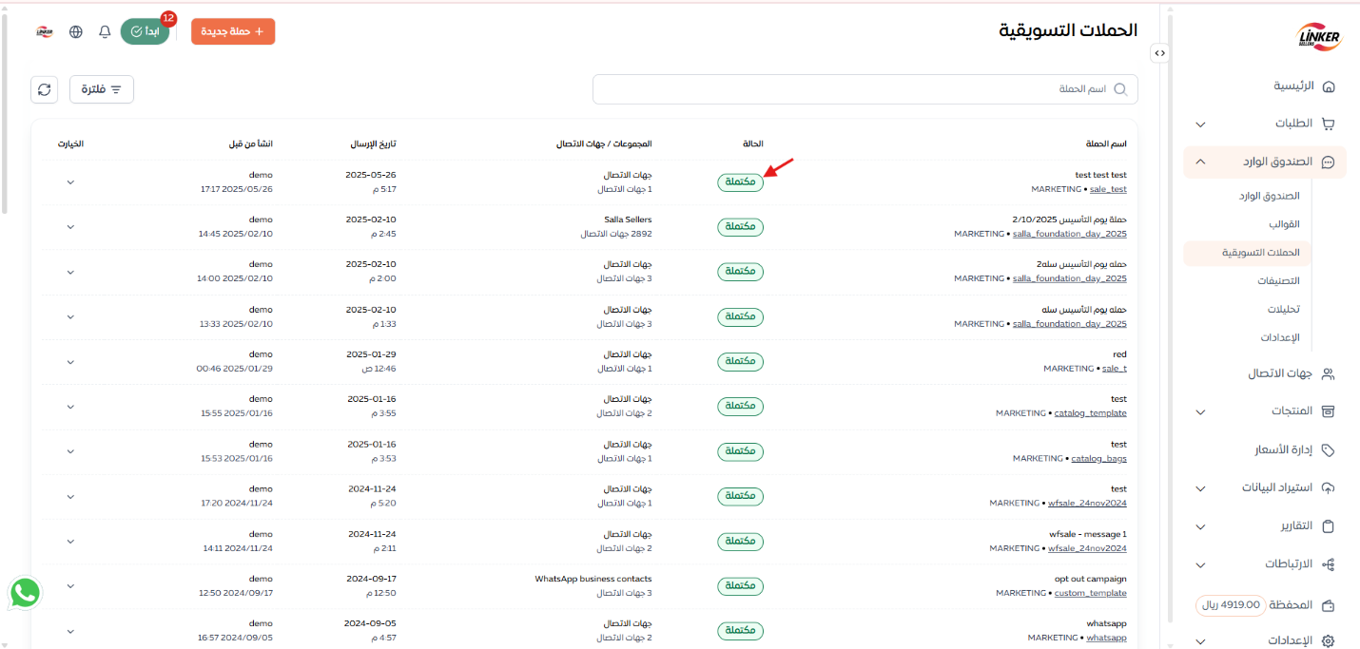Click the store icon for المنتجات

[1329, 411]
